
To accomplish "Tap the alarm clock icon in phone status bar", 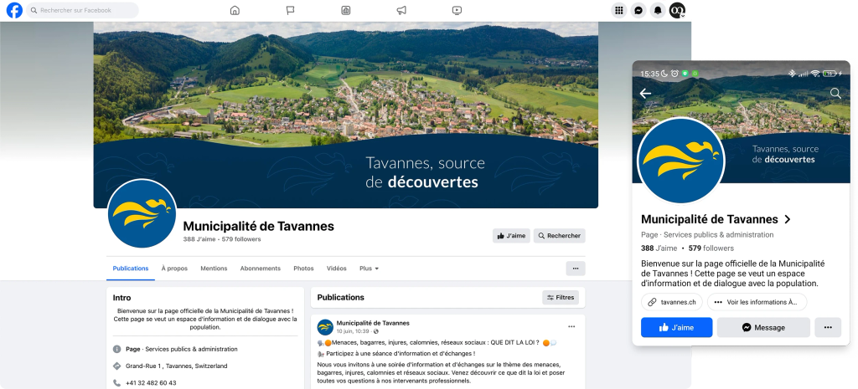I will click(675, 74).
